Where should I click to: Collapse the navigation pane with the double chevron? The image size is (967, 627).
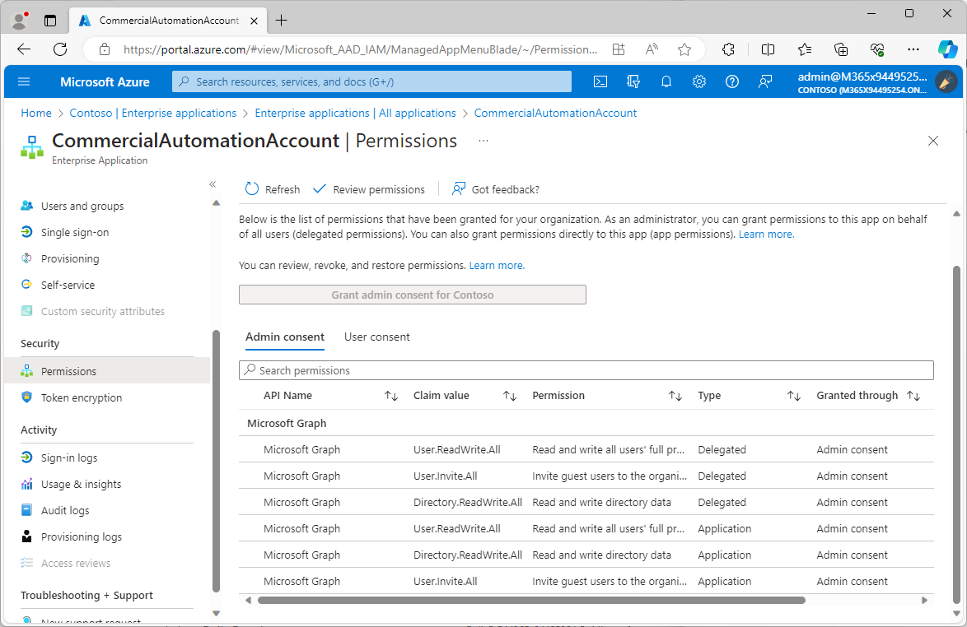pyautogui.click(x=213, y=184)
